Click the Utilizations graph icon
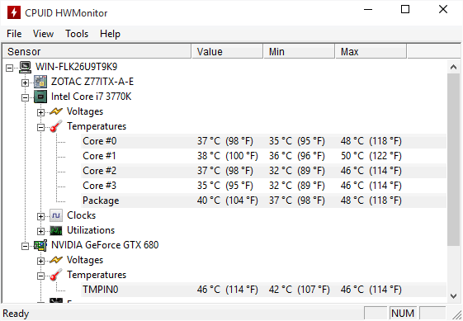This screenshot has height=321, width=463. point(56,230)
